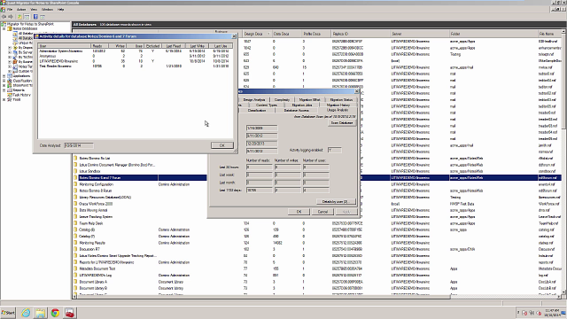Click the Scan Database button
This screenshot has width=567, height=319.
342,122
